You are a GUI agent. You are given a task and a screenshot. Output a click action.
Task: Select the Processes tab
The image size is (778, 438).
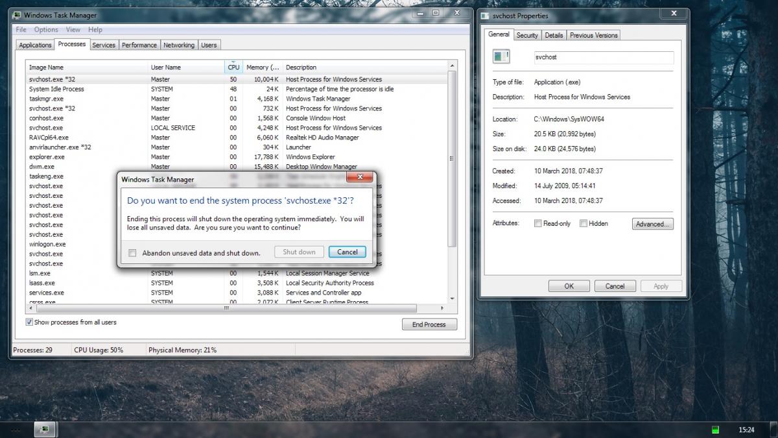[x=71, y=44]
